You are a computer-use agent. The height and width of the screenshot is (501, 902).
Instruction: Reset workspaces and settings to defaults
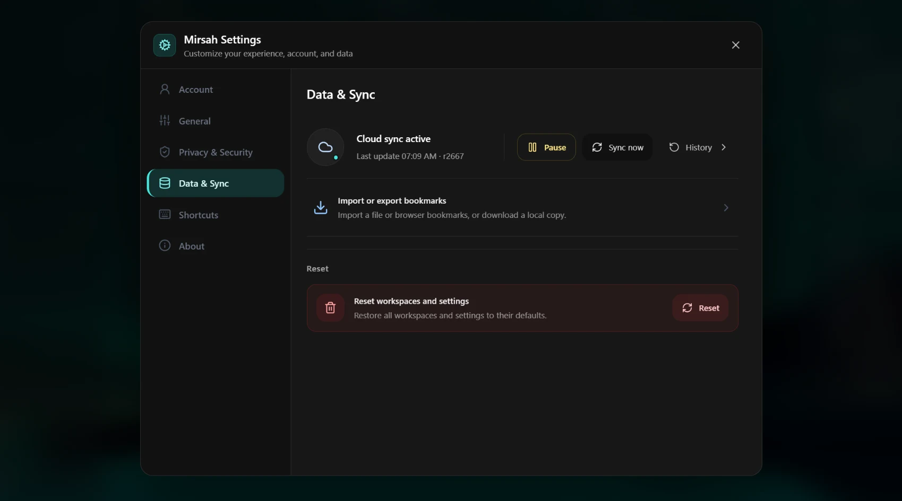tap(700, 308)
